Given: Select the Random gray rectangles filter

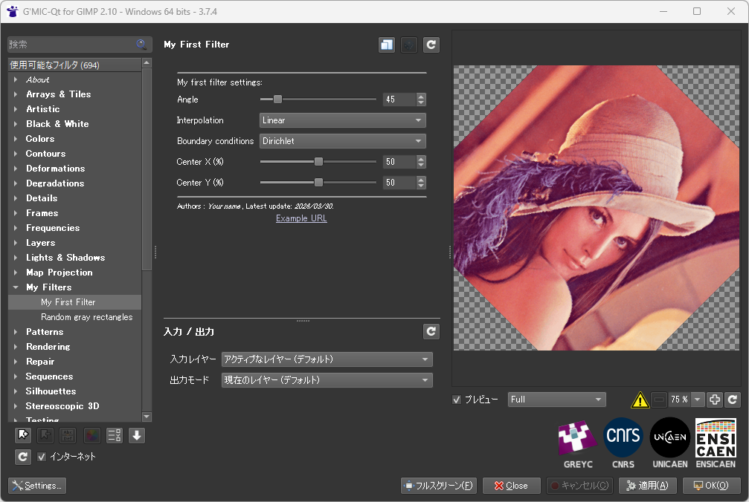Looking at the screenshot, I should coord(75,317).
